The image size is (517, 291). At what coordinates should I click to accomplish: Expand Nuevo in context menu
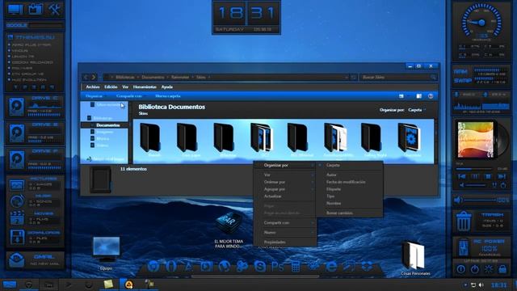(285, 232)
